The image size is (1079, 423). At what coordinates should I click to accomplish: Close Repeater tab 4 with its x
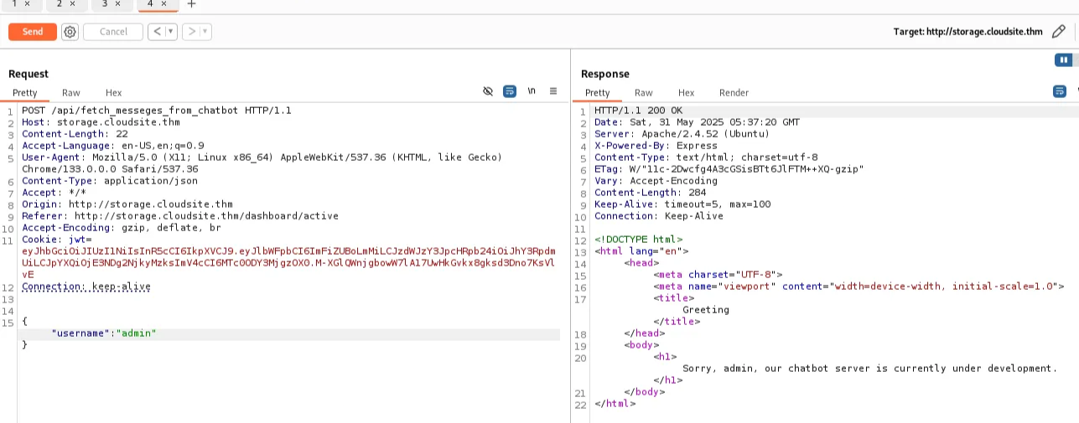point(163,4)
